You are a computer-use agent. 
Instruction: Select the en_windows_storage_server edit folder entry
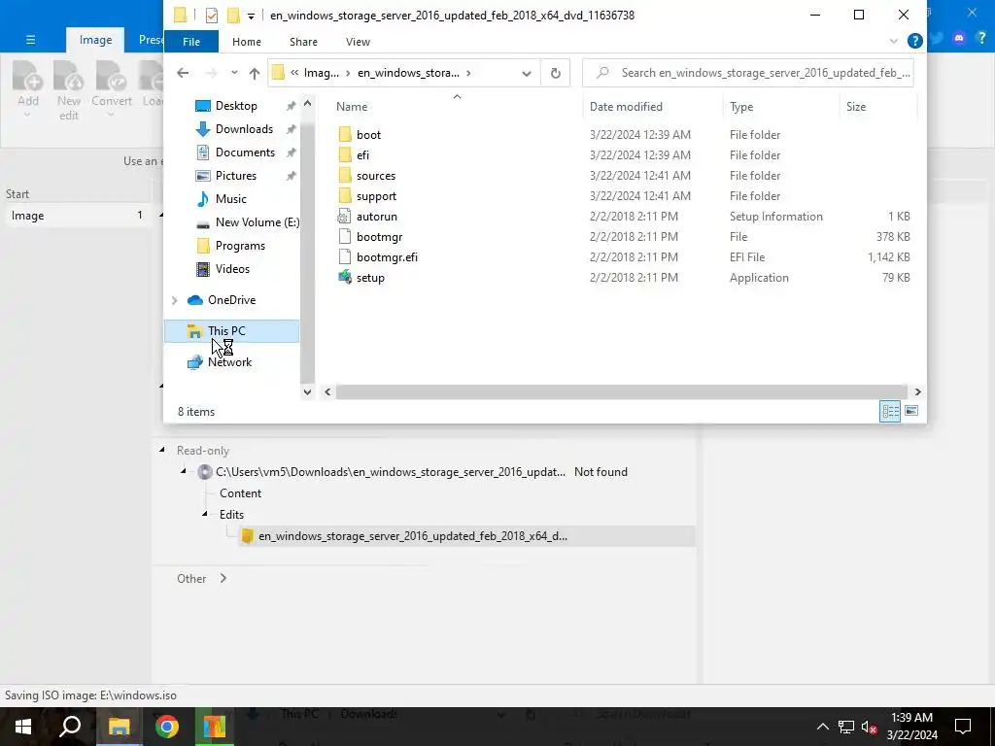click(467, 536)
